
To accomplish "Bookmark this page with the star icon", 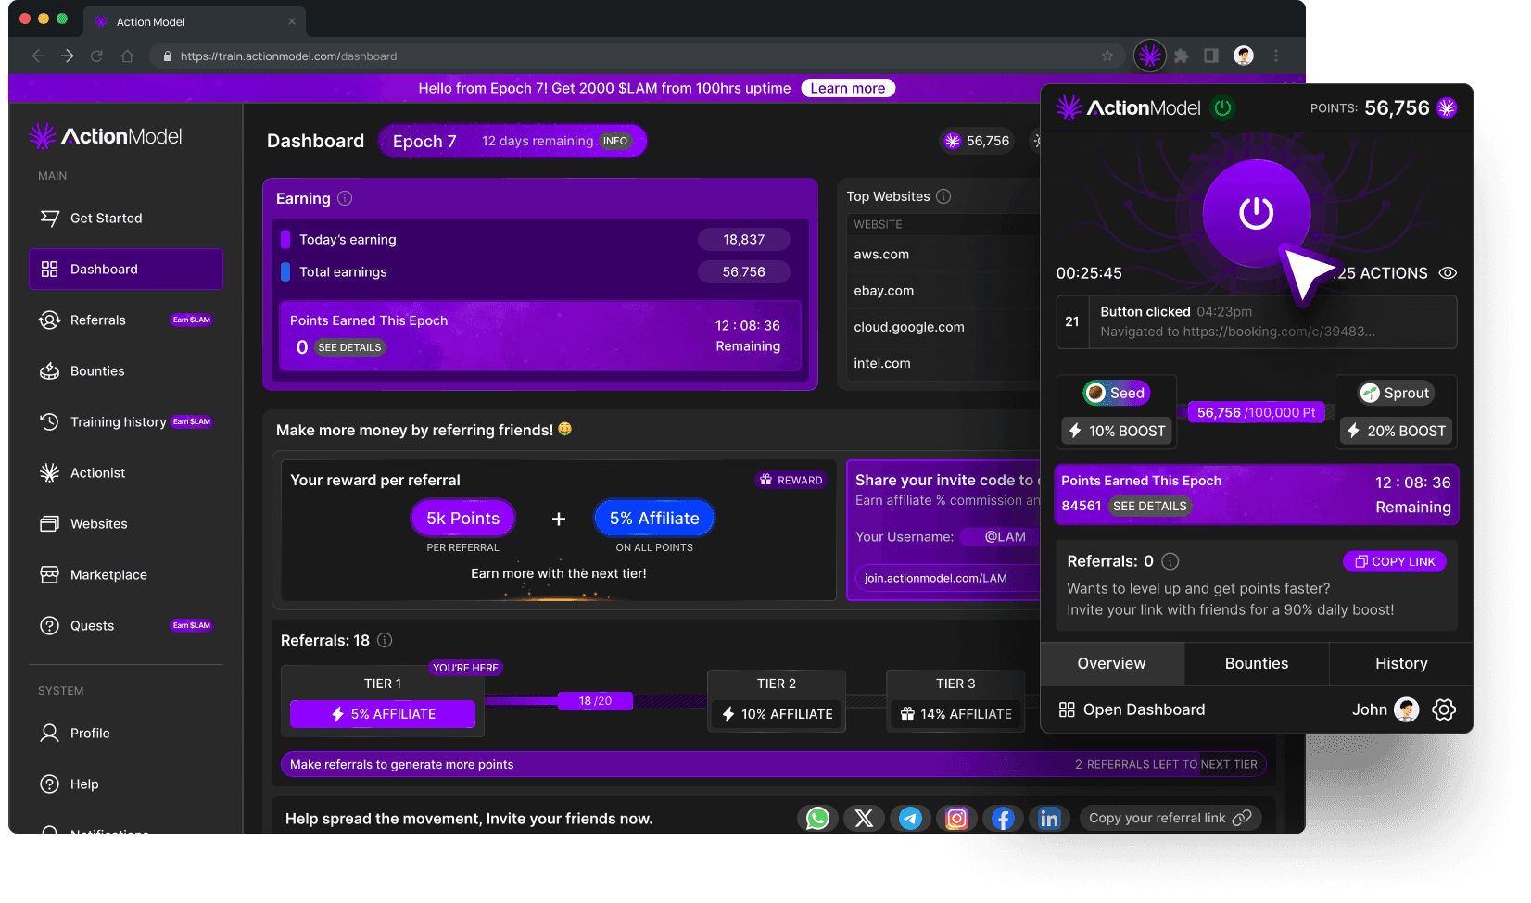I will 1107,56.
